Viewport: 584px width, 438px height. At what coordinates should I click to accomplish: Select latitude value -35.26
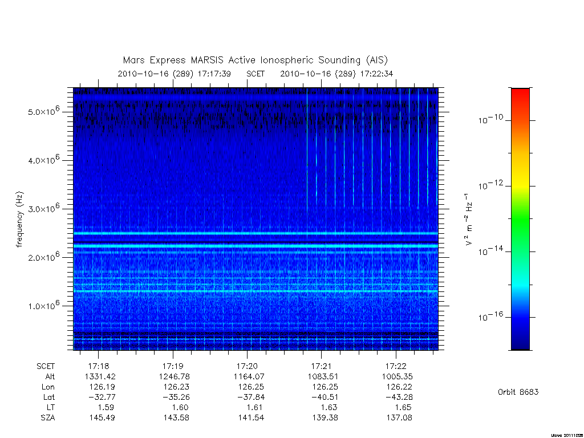[x=176, y=397]
